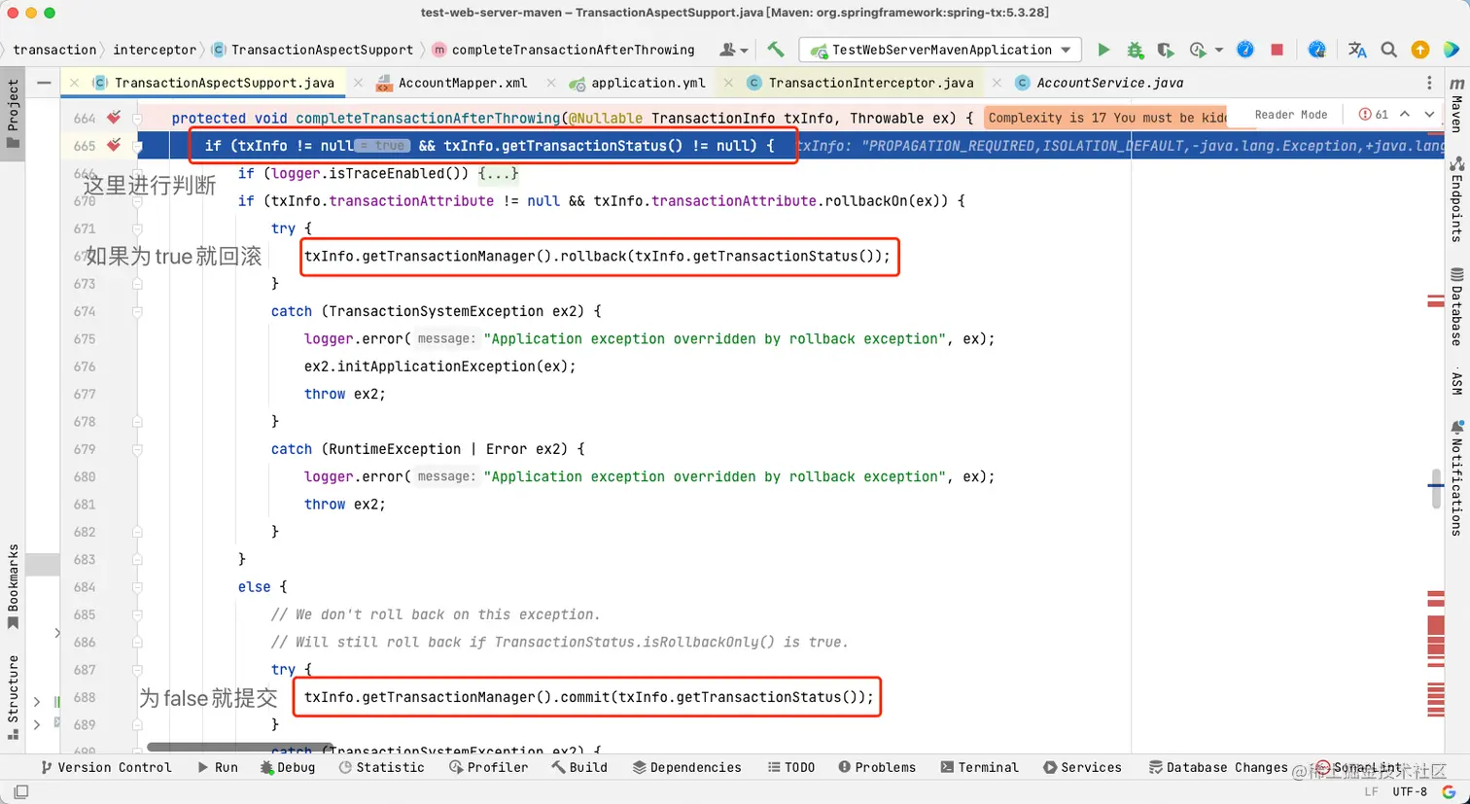Open the Endpoints tool window
This screenshot has height=804, width=1470.
(x=1455, y=204)
